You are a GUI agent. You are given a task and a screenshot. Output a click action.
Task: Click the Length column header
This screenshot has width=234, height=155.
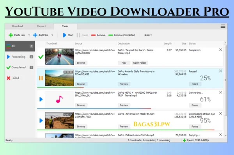point(168,43)
